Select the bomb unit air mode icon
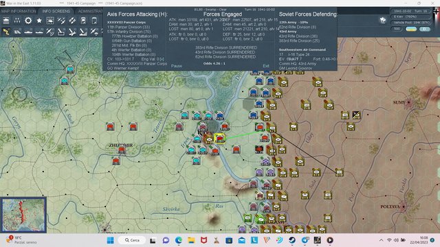440x247 pixels. click(61, 32)
